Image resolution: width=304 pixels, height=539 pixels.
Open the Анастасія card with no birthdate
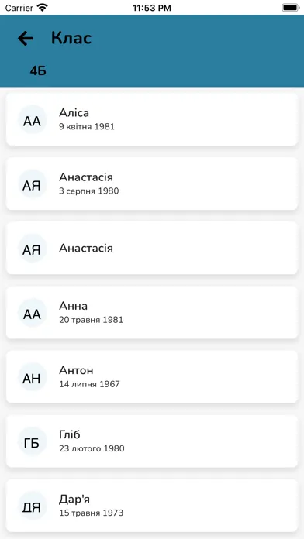[x=152, y=248]
